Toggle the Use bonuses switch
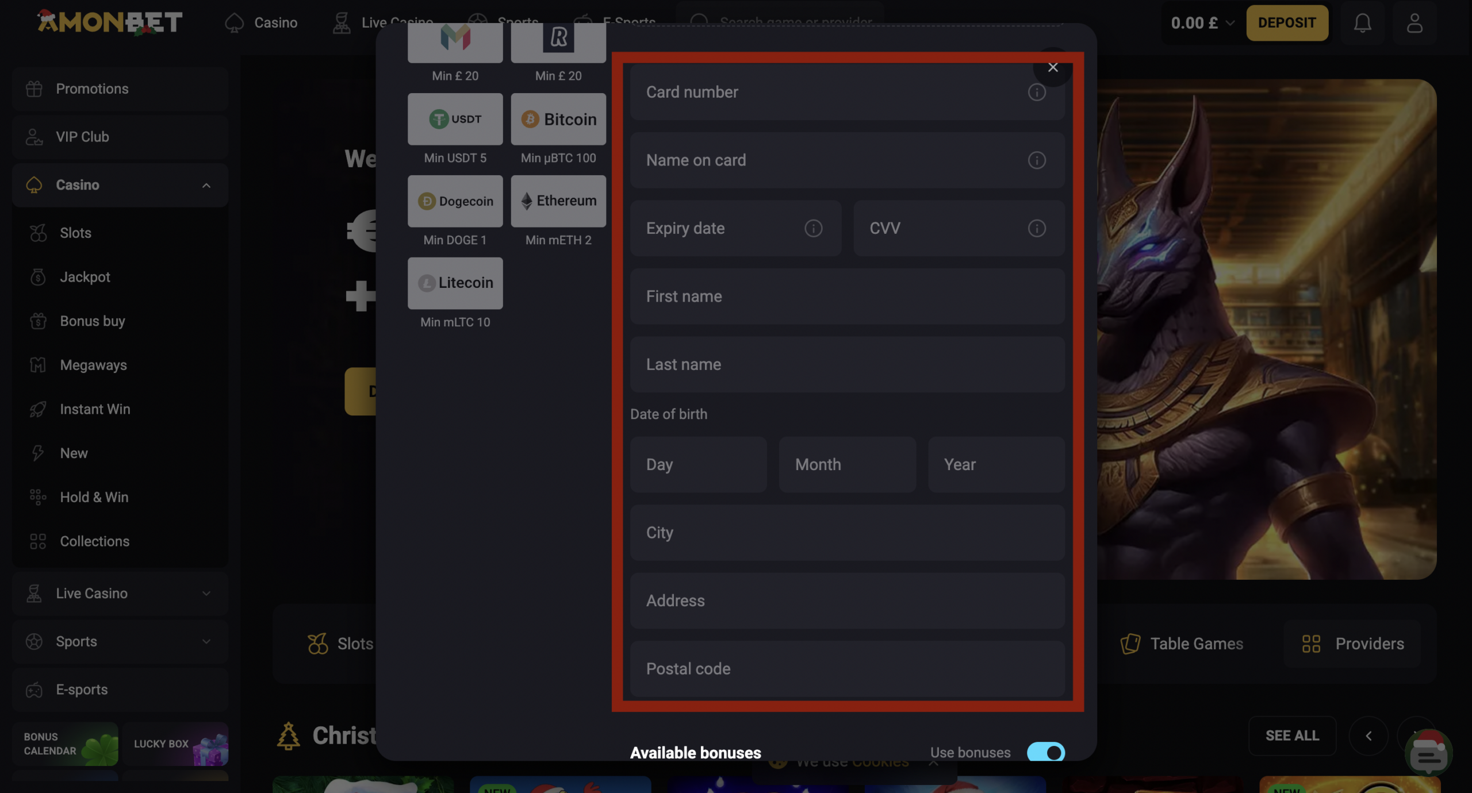The width and height of the screenshot is (1472, 793). 1045,752
